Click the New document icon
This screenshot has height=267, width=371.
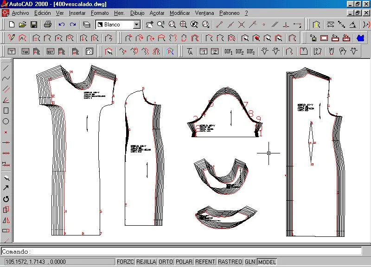click(12, 25)
